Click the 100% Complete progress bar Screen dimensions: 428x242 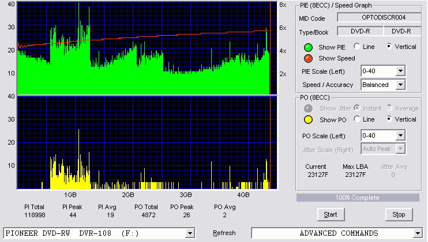click(358, 198)
